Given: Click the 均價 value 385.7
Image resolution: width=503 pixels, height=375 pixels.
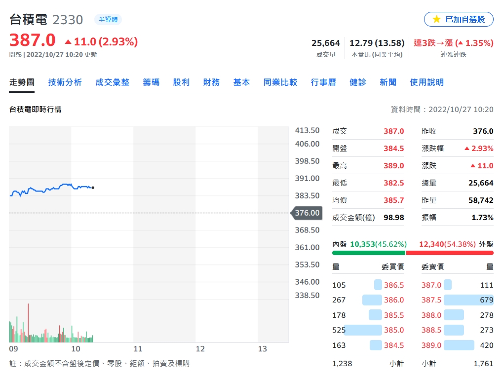Looking at the screenshot, I should [x=393, y=200].
